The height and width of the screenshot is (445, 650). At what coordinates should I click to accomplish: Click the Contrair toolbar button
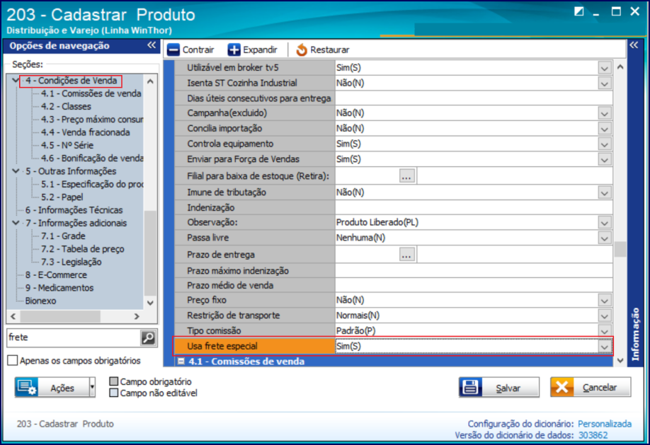click(x=190, y=50)
